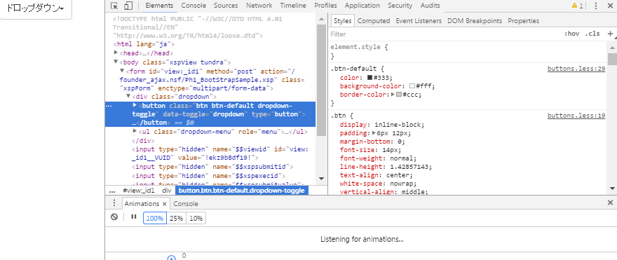Open the Timeline tab
This screenshot has width=617, height=260.
pyautogui.click(x=293, y=6)
